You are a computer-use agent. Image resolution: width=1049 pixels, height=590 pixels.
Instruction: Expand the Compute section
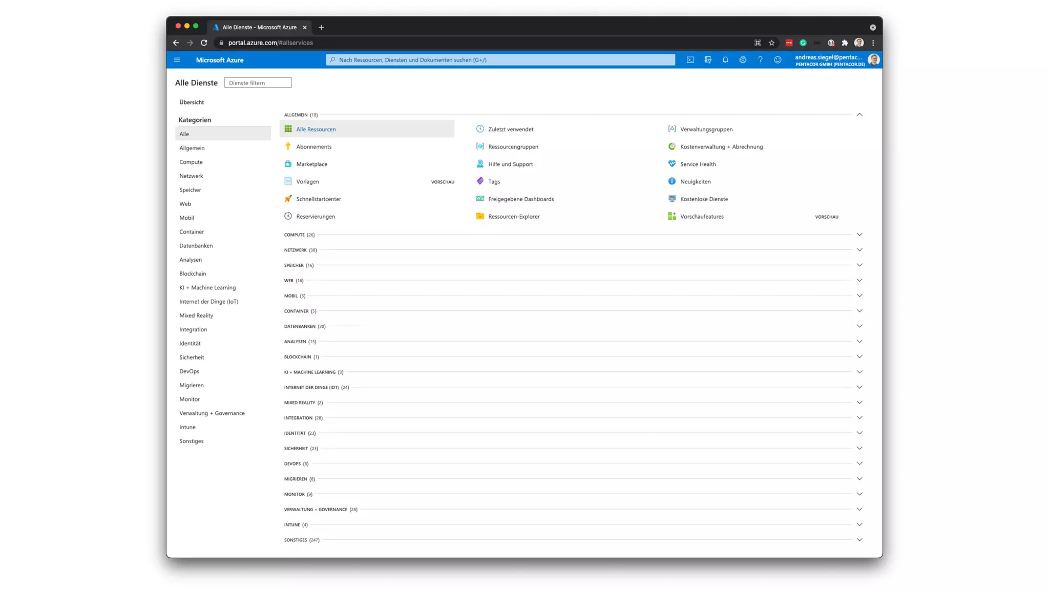coord(859,235)
